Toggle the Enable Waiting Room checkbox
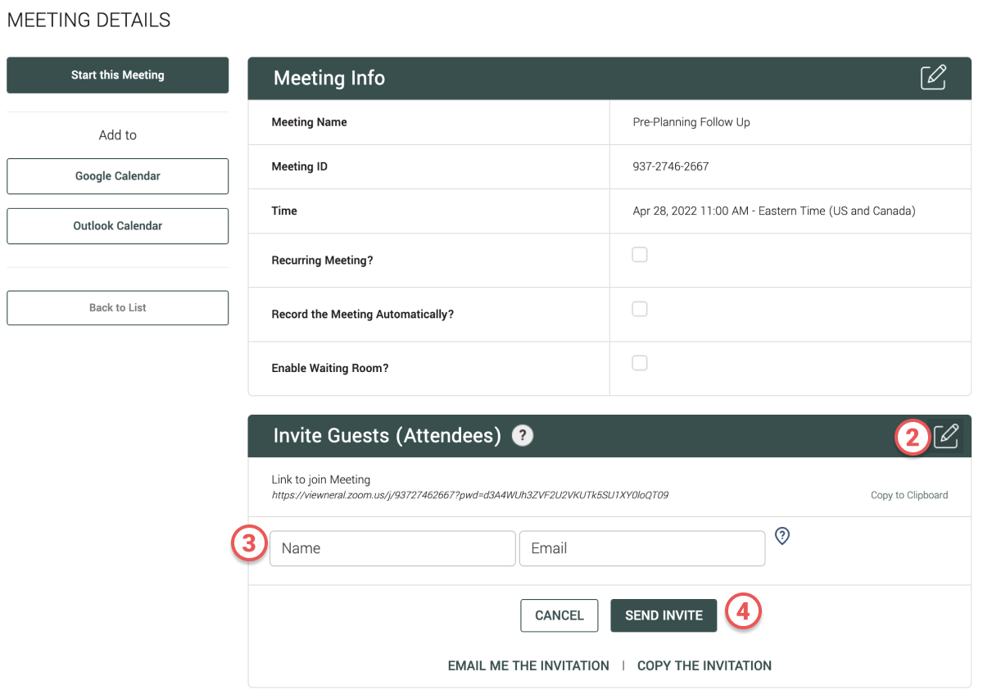 640,363
